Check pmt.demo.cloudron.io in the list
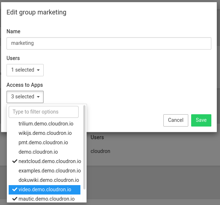The height and width of the screenshot is (205, 220). [x=43, y=142]
